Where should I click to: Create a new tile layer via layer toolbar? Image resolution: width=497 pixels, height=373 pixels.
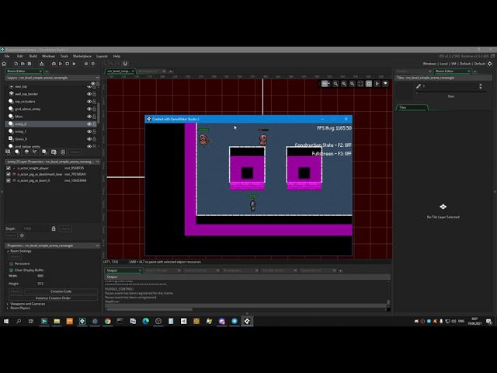(x=26, y=152)
